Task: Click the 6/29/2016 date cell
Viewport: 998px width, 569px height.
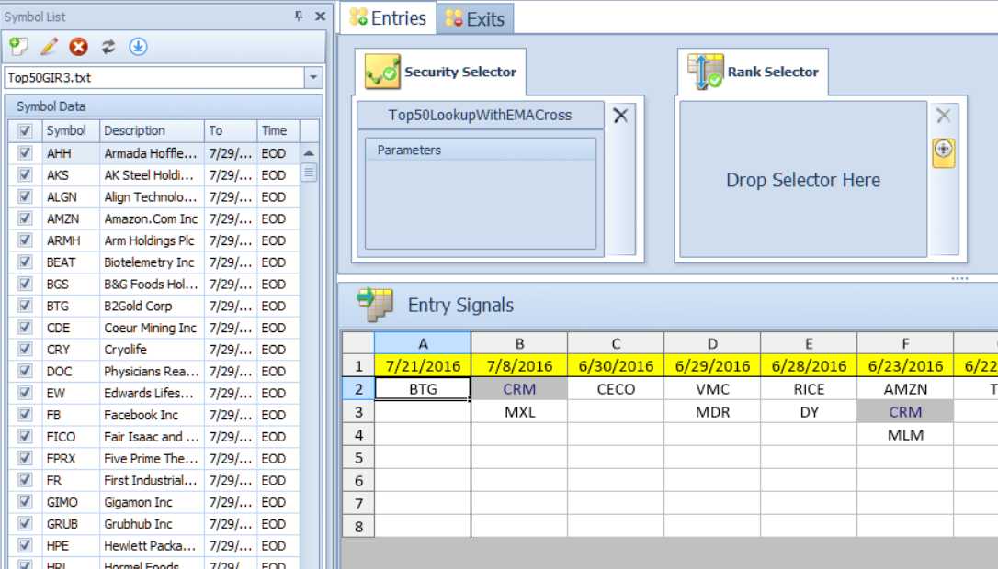Action: click(712, 366)
